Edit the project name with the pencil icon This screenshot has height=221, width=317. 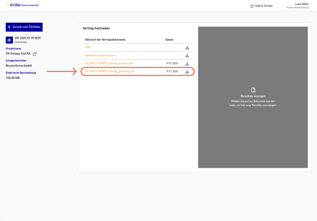(x=35, y=54)
